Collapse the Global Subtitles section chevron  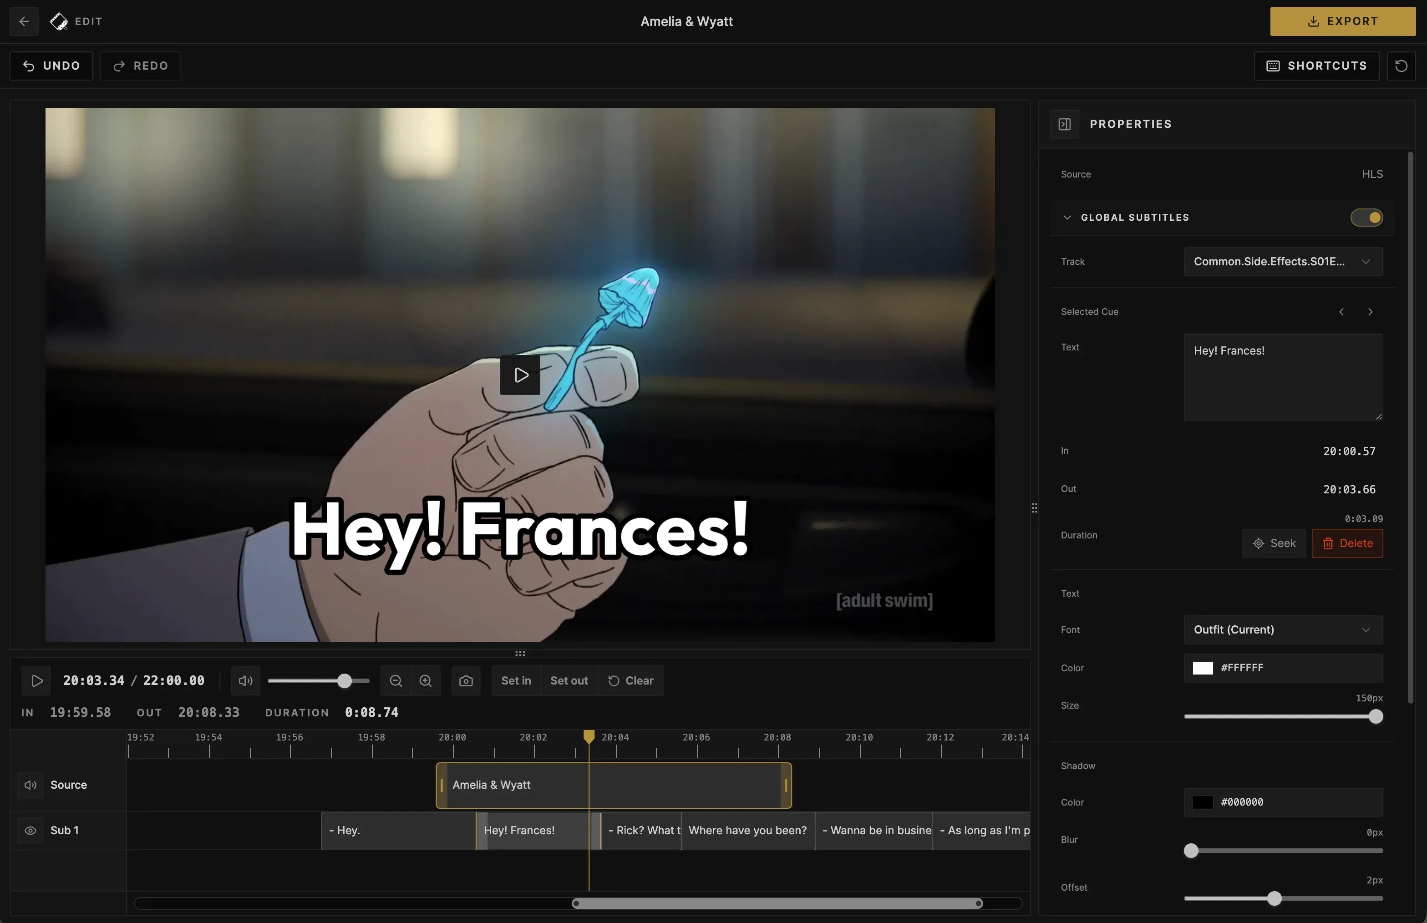[1067, 218]
